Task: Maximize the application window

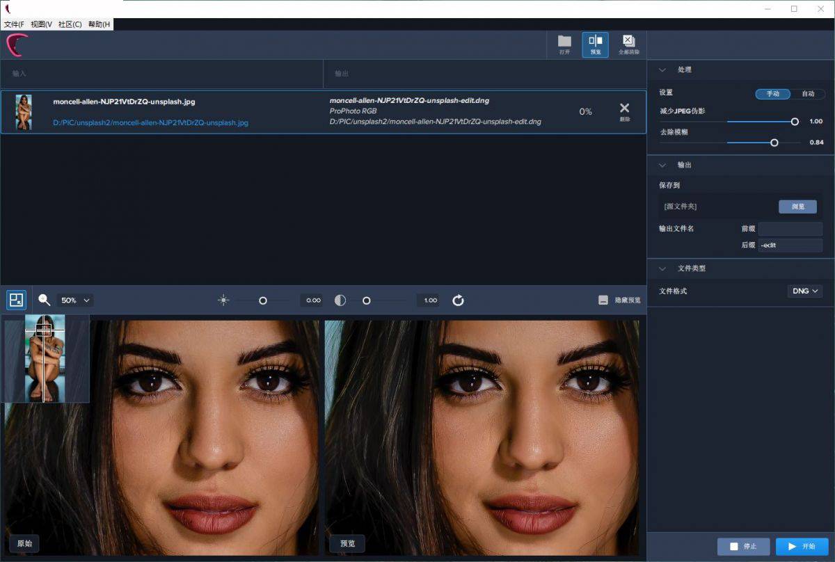Action: coord(794,9)
